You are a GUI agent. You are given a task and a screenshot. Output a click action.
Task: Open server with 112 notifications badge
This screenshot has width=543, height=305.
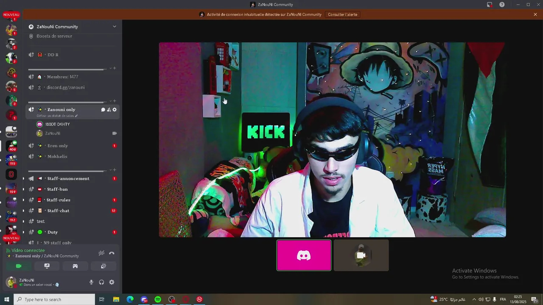pyautogui.click(x=11, y=217)
